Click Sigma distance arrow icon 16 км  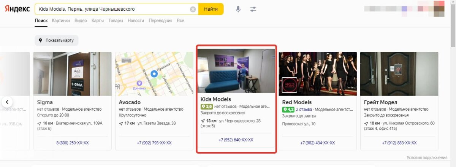pyautogui.click(x=39, y=123)
